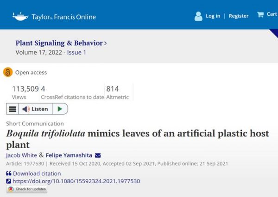This screenshot has height=197, width=278.
Task: Click the Taylor & Francis Online logo
Action: 54,17
